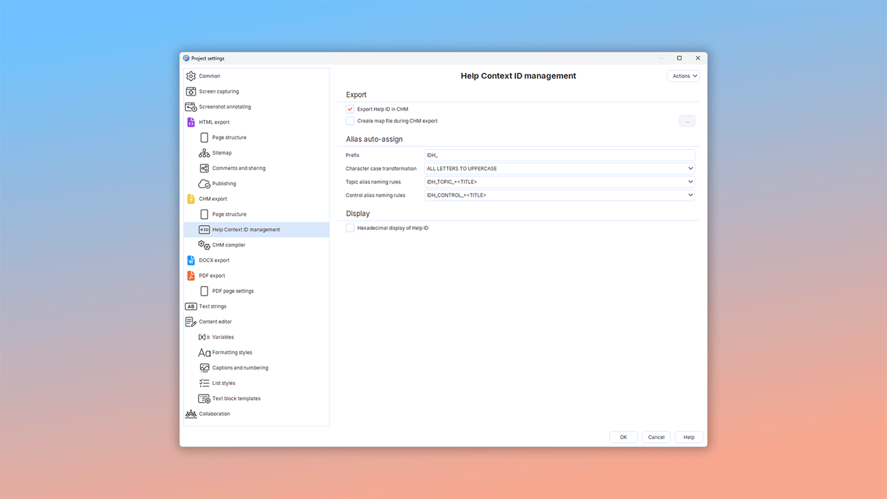Select the HTML export icon

pyautogui.click(x=192, y=122)
